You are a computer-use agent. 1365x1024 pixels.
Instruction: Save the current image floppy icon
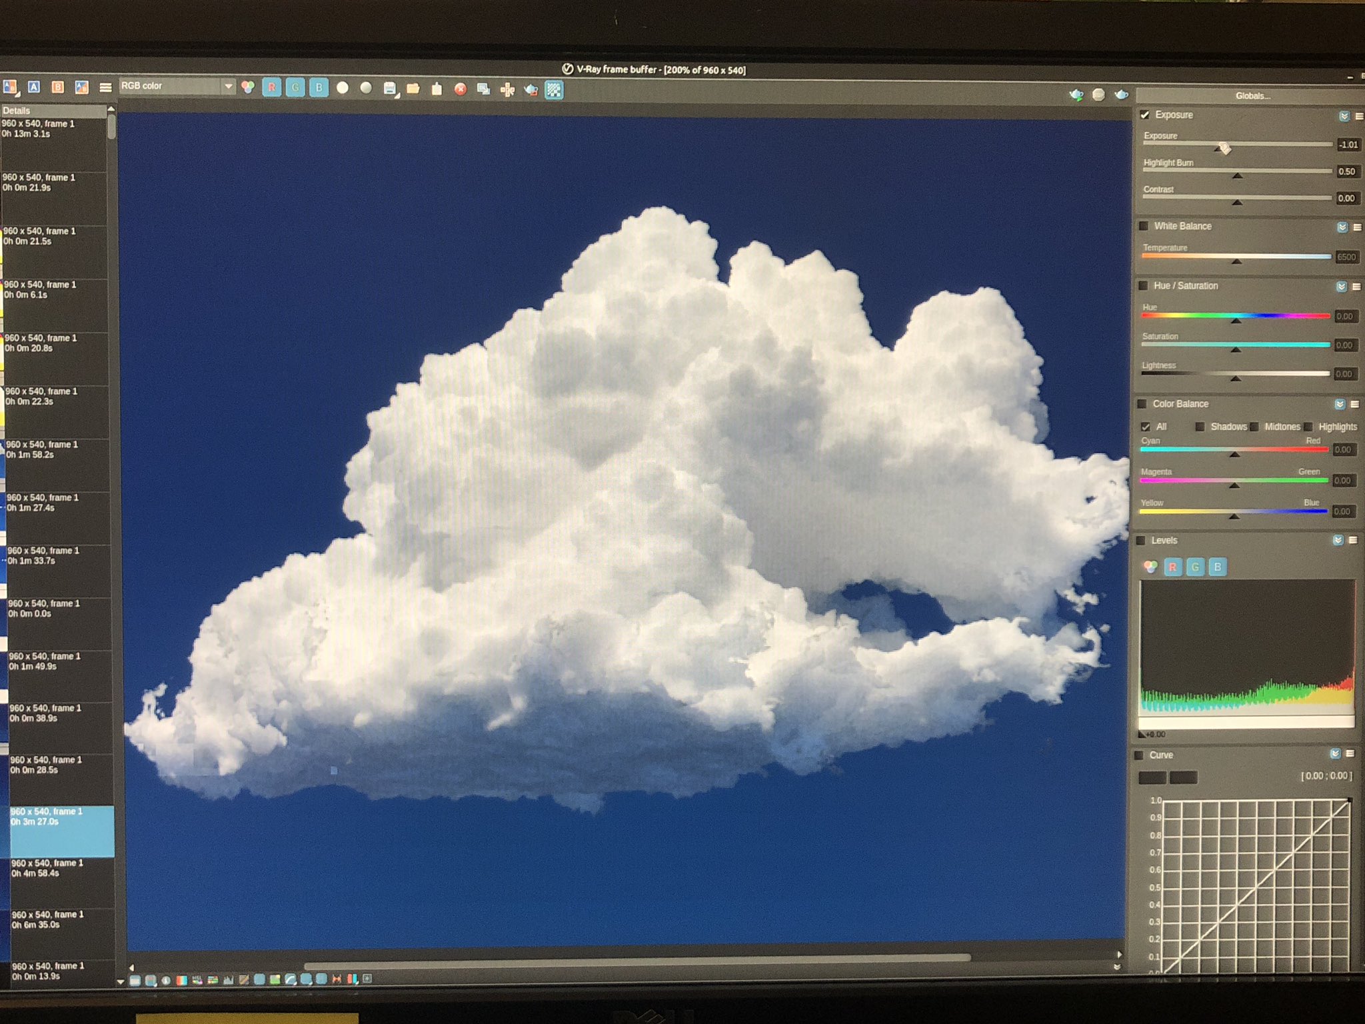(390, 88)
